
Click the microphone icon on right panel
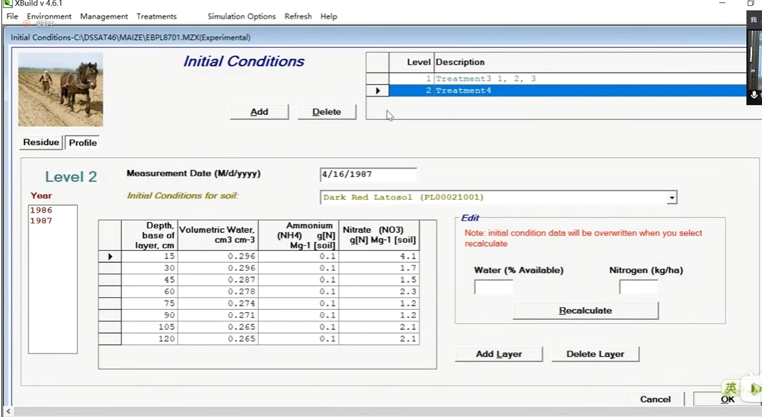point(754,95)
